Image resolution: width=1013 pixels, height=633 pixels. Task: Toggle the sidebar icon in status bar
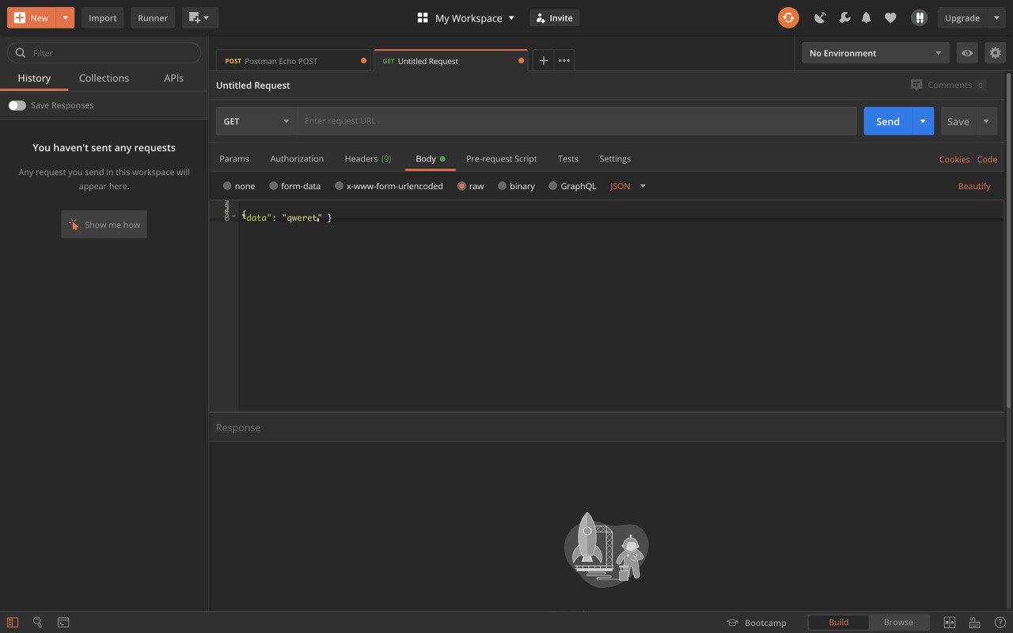tap(13, 623)
